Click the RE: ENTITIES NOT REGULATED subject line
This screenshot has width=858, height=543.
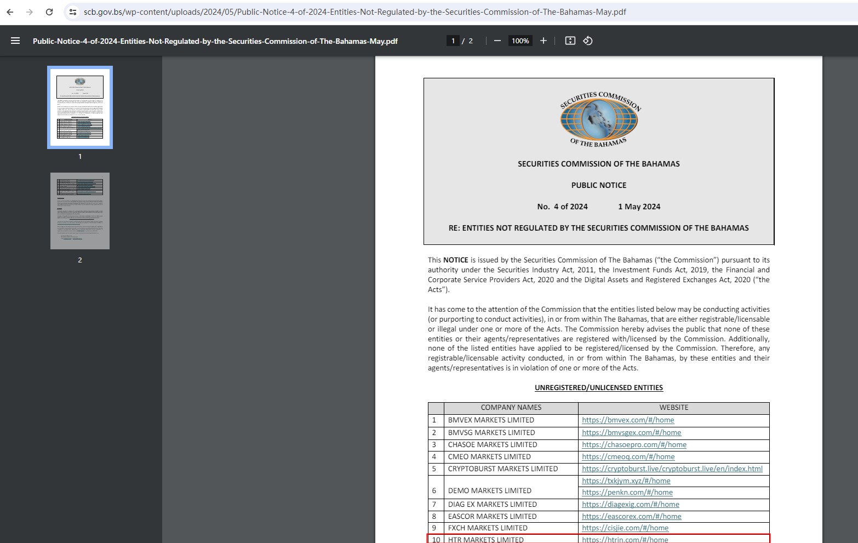click(599, 228)
